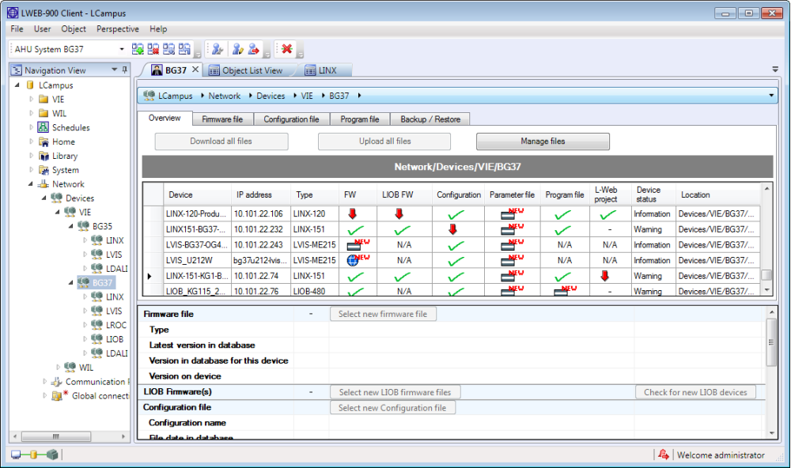This screenshot has height=468, width=791.
Task: Click L-Web project green check in LINX-120-Produ row
Action: pyautogui.click(x=607, y=214)
